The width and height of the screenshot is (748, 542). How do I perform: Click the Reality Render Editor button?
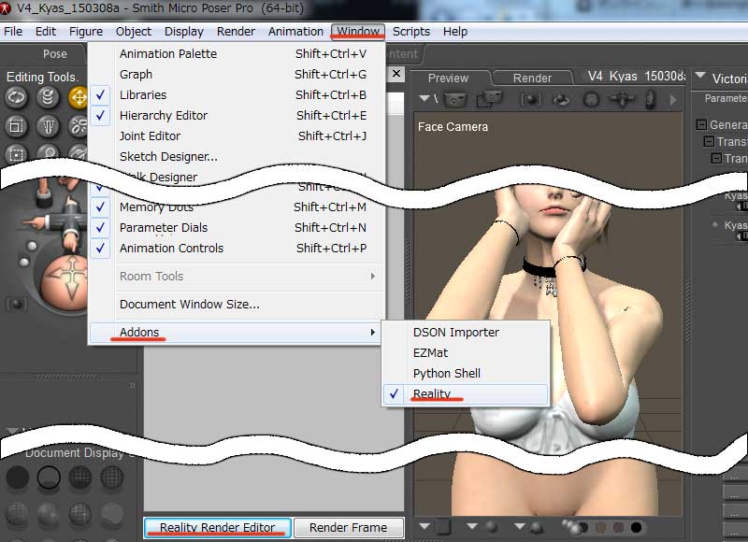218,528
